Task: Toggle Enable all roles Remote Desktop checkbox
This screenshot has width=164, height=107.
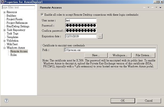Action: coord(42,15)
